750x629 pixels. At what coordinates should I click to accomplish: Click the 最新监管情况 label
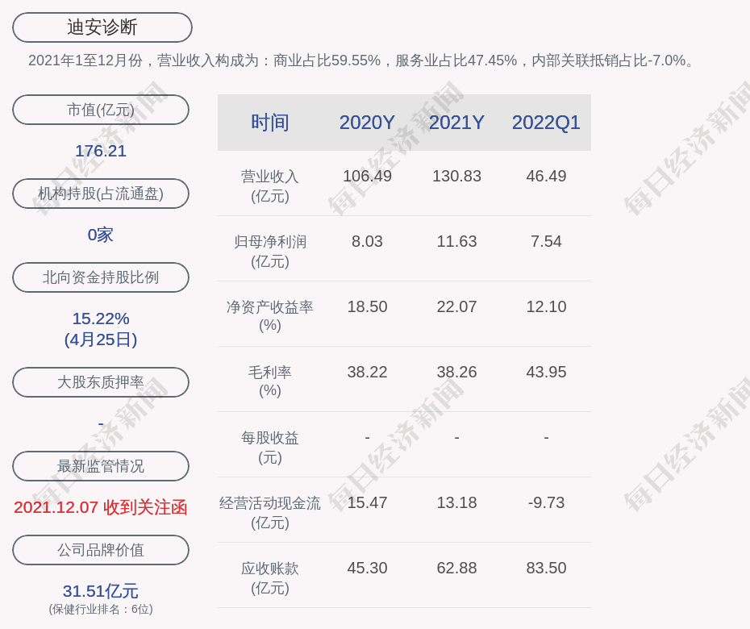tap(101, 466)
